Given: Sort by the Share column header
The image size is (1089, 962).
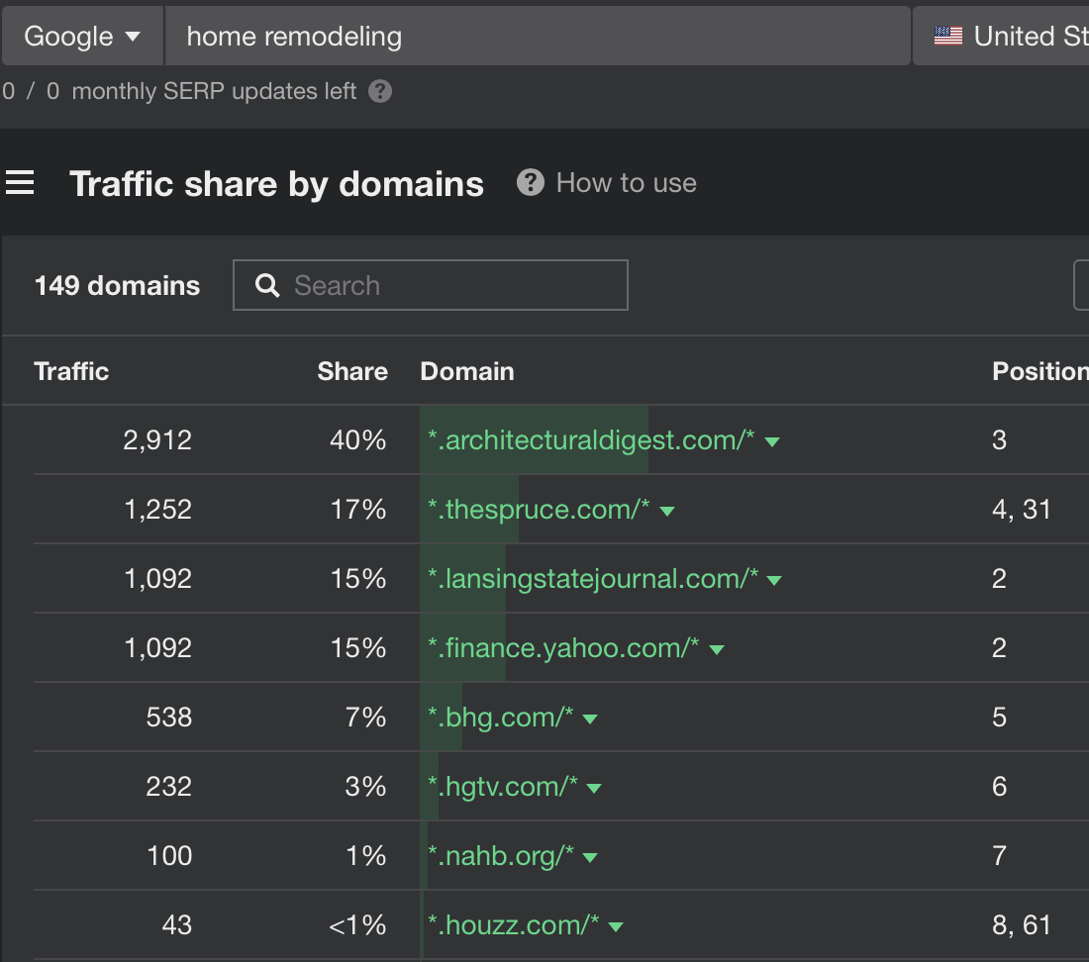Looking at the screenshot, I should pos(351,371).
